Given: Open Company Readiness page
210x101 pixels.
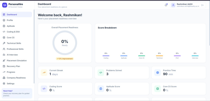Looking at the screenshot, I should [16, 78].
